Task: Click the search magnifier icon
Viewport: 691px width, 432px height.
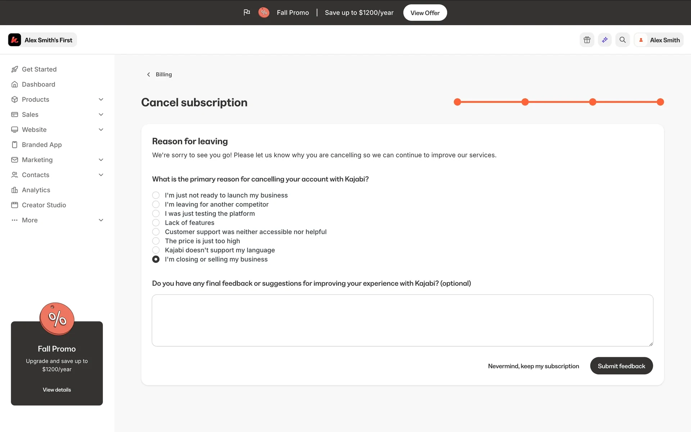Action: point(623,40)
